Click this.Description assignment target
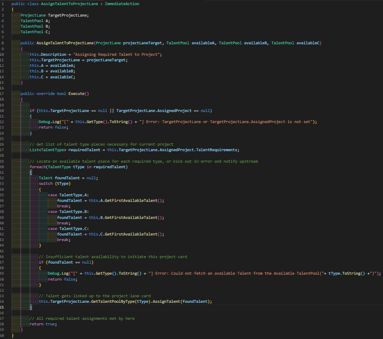Image resolution: width=383 pixels, height=339 pixels. (48, 55)
